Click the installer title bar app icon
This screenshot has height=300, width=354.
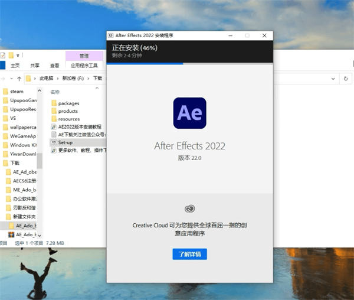pos(111,35)
